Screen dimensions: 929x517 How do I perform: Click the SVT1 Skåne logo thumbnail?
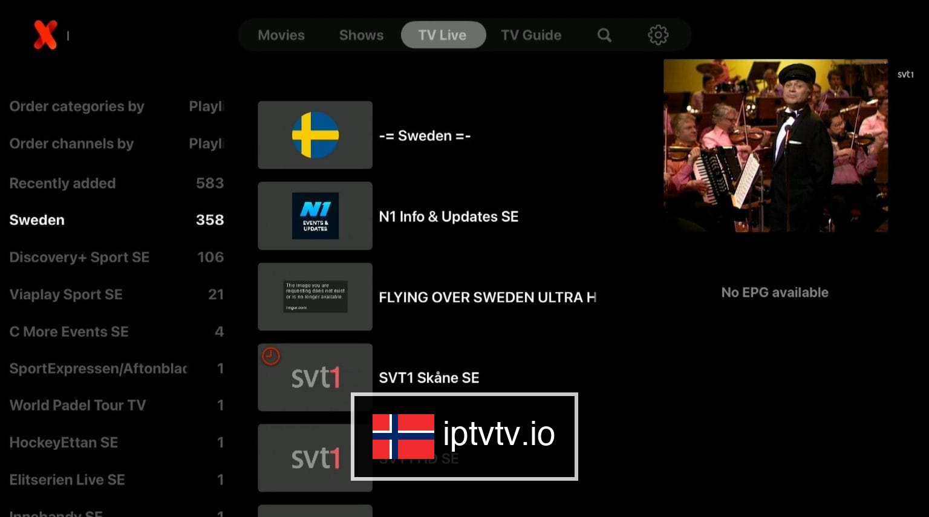(315, 377)
